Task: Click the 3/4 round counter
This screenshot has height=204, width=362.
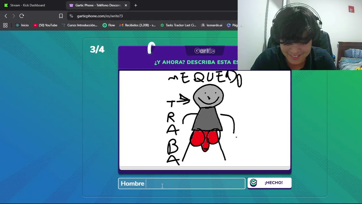Action: [x=97, y=49]
